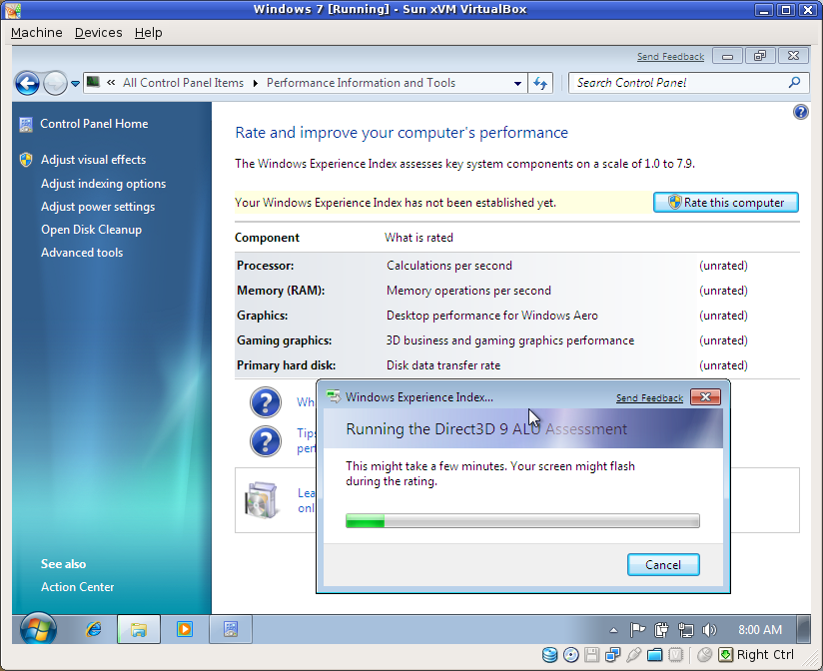
Task: Open Windows Explorer from the taskbar
Action: click(139, 629)
